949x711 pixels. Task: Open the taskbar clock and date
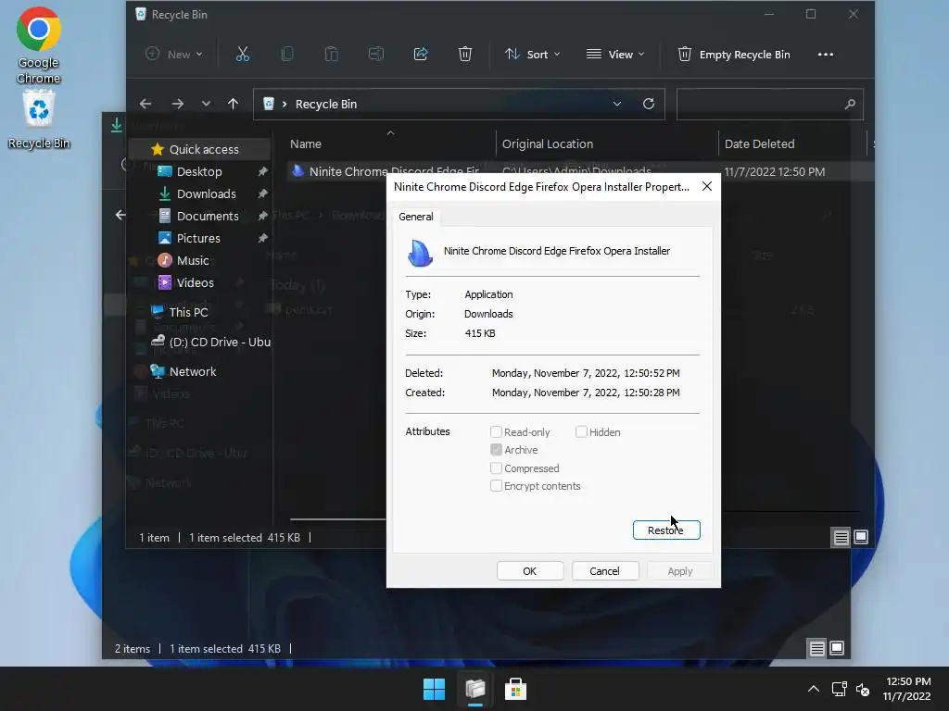click(x=907, y=689)
